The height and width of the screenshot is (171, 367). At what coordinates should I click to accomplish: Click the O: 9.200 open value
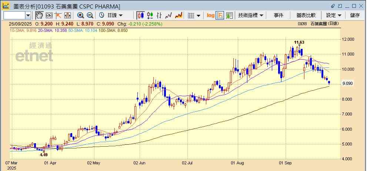tap(44, 24)
